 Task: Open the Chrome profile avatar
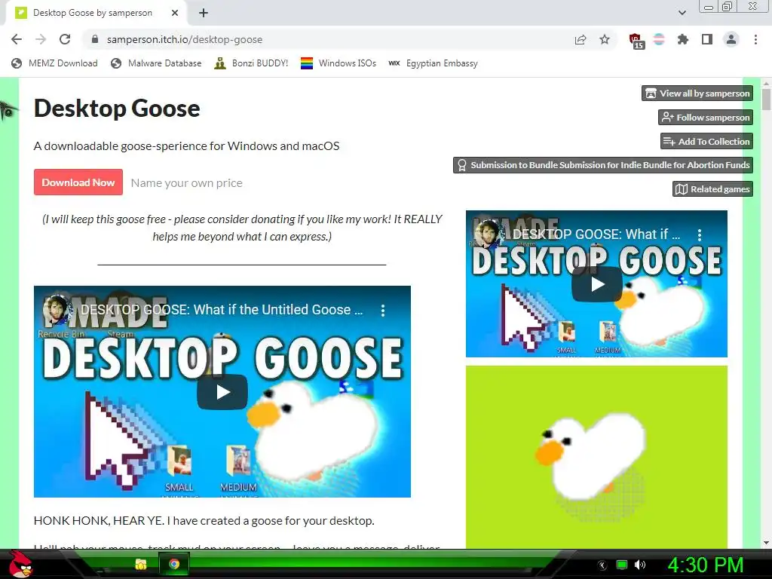click(731, 39)
